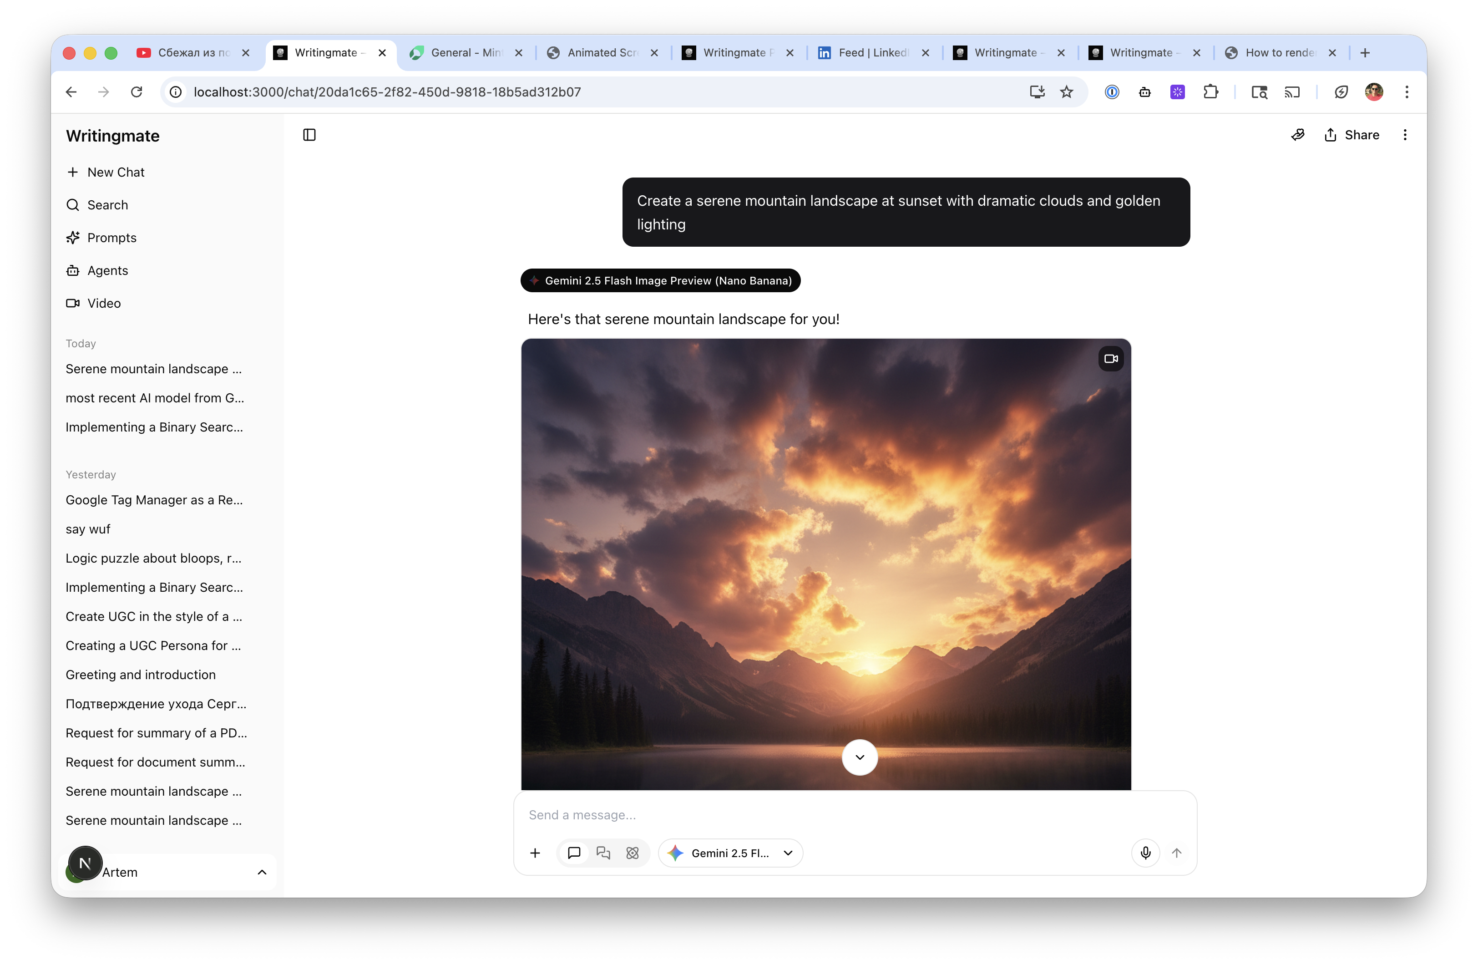Open the chat 'Greeting and introduction'
Image resolution: width=1478 pixels, height=965 pixels.
click(x=140, y=674)
